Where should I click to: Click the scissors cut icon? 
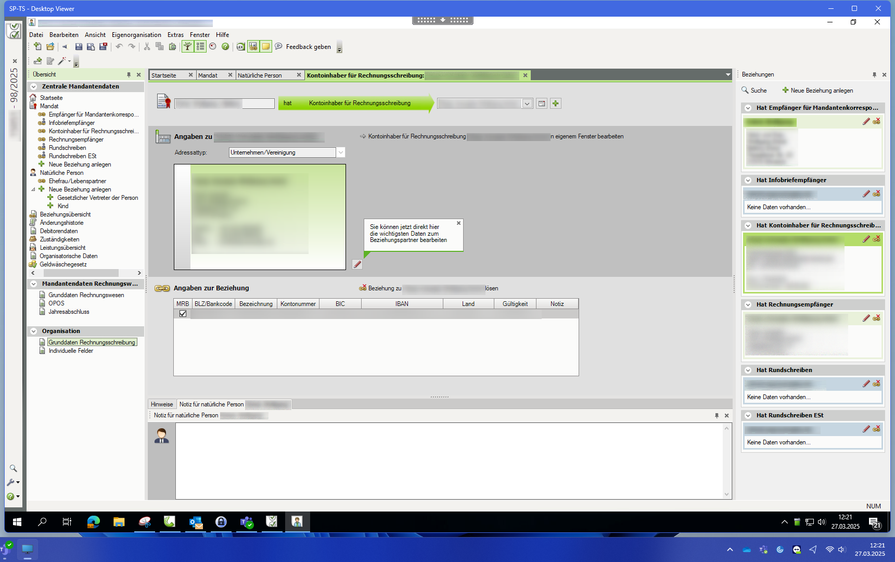[x=147, y=47]
